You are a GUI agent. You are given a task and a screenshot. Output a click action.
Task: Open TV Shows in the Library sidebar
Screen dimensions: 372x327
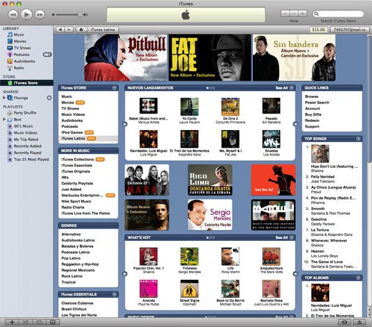(22, 48)
